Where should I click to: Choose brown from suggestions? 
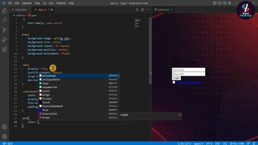point(79,117)
